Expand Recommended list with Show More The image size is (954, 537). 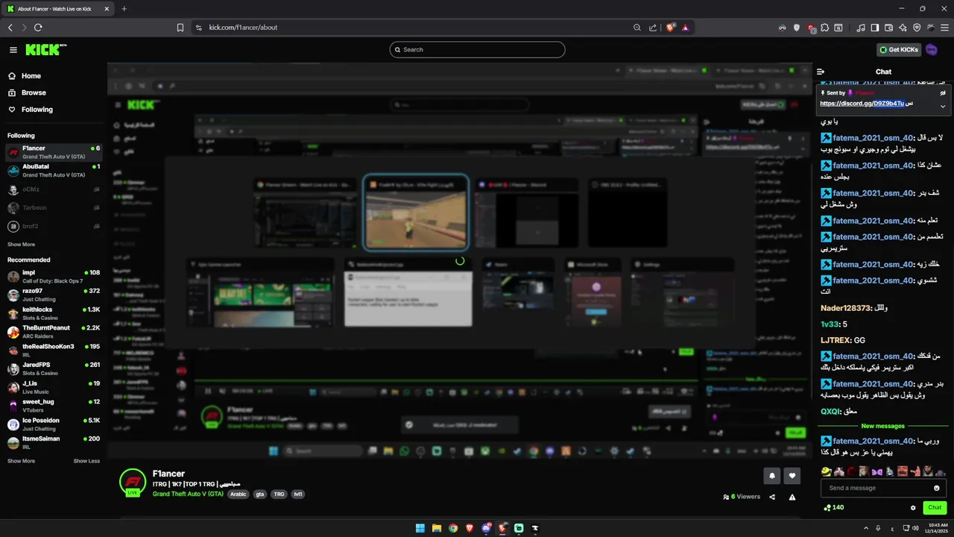click(21, 461)
